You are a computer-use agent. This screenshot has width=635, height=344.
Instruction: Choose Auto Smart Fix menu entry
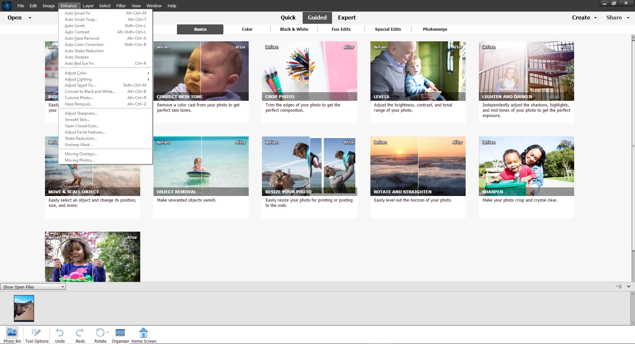[x=105, y=13]
